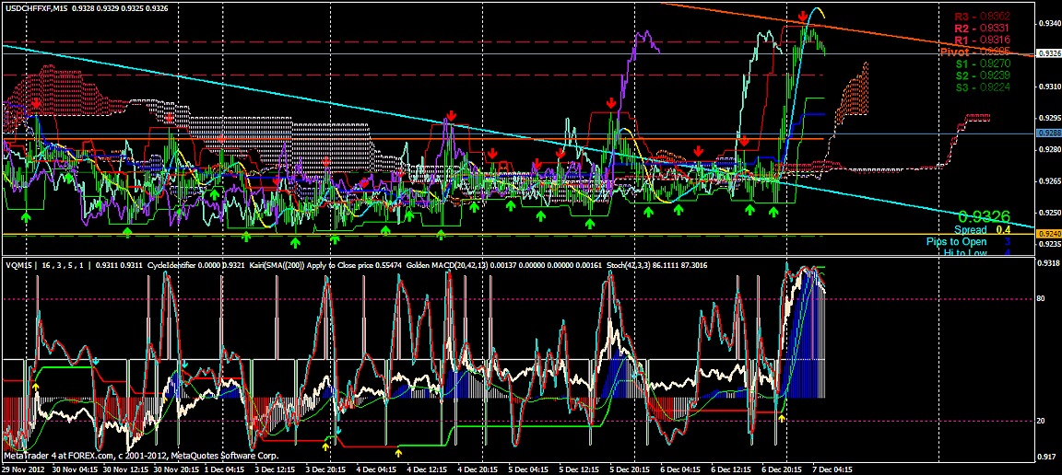Click the 0.9250 price scale value

pos(1049,213)
